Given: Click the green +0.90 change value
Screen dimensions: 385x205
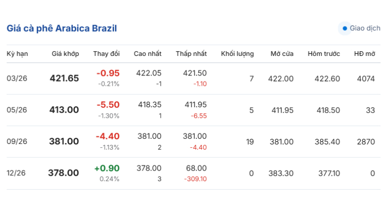Looking at the screenshot, I should point(107,168).
